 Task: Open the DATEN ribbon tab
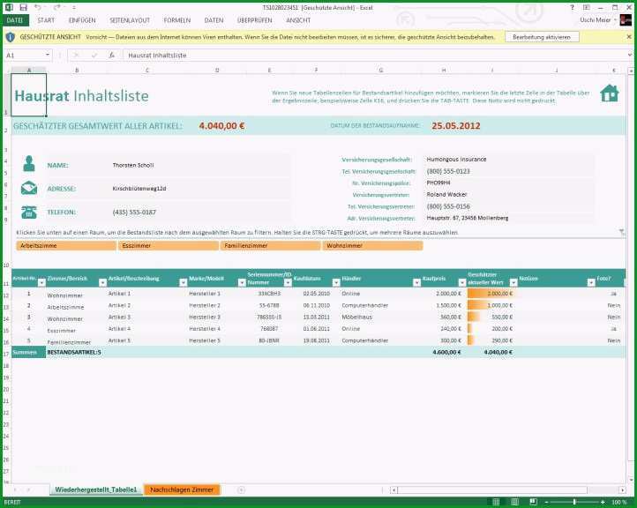[214, 20]
